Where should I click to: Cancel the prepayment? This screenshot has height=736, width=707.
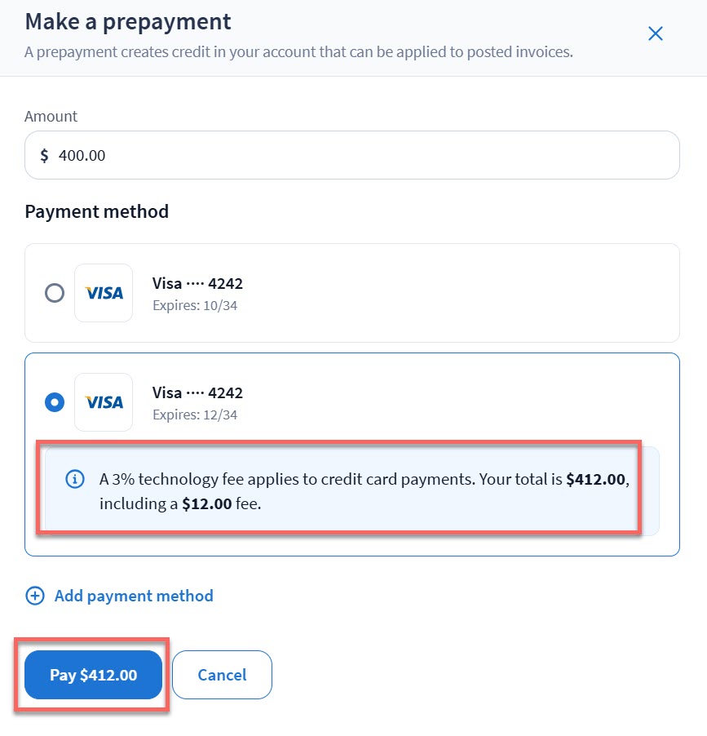222,675
